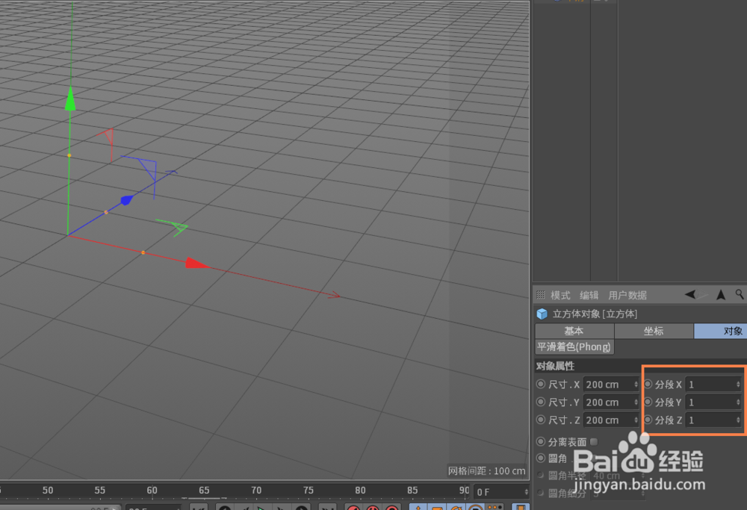
Task: Click the 尺寸 . X spinner arrows
Action: 636,385
